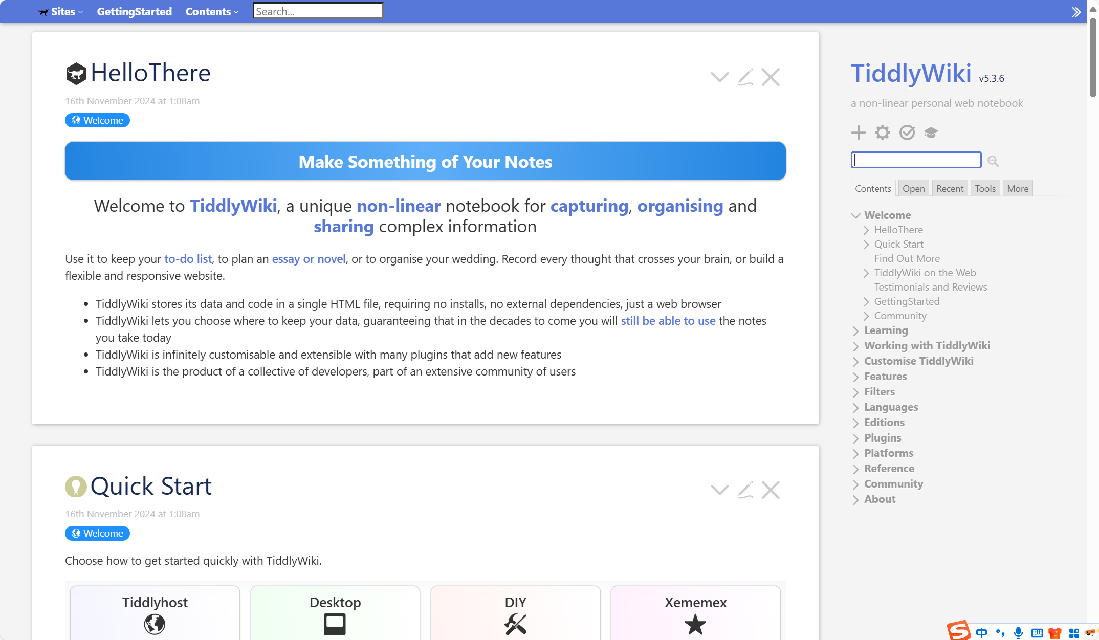The width and height of the screenshot is (1099, 640).
Task: Click the save wiki checkmark icon
Action: pyautogui.click(x=907, y=133)
